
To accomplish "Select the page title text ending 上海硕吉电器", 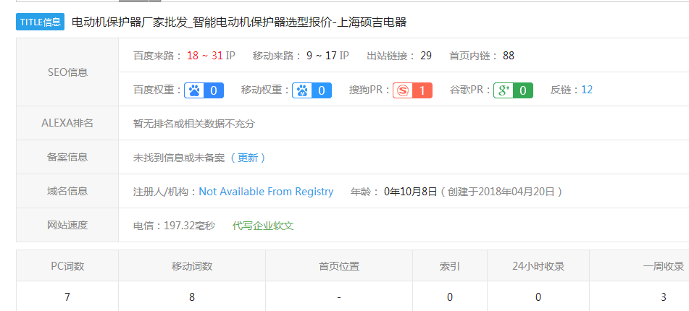I will pos(239,22).
